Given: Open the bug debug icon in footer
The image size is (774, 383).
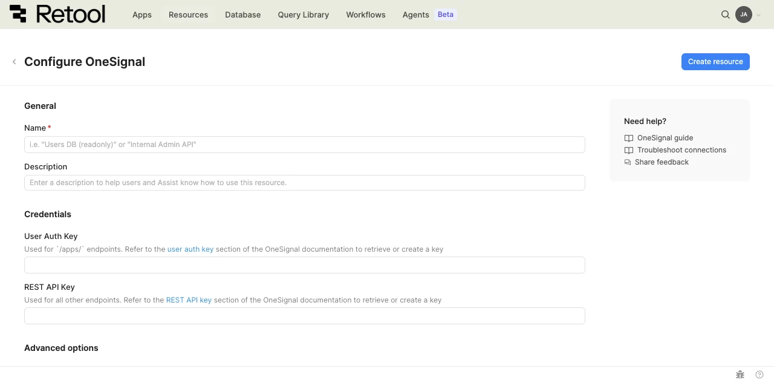Looking at the screenshot, I should click(740, 375).
